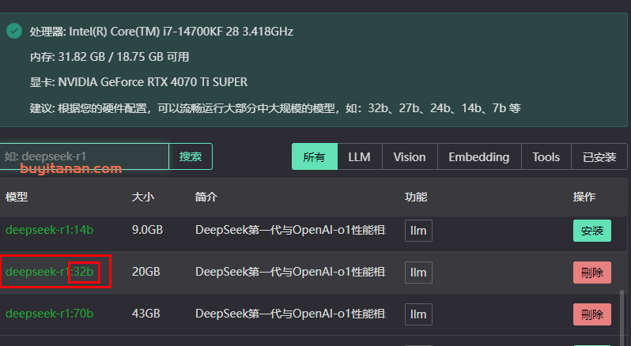Click the 20GB size cell
The height and width of the screenshot is (346, 631).
click(x=146, y=272)
